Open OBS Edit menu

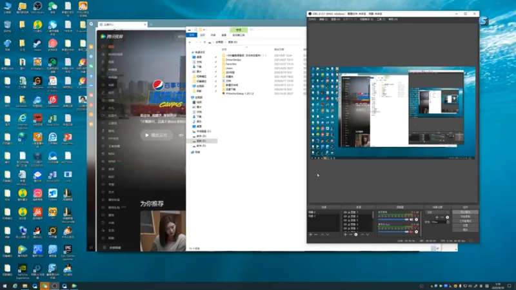tap(323, 19)
